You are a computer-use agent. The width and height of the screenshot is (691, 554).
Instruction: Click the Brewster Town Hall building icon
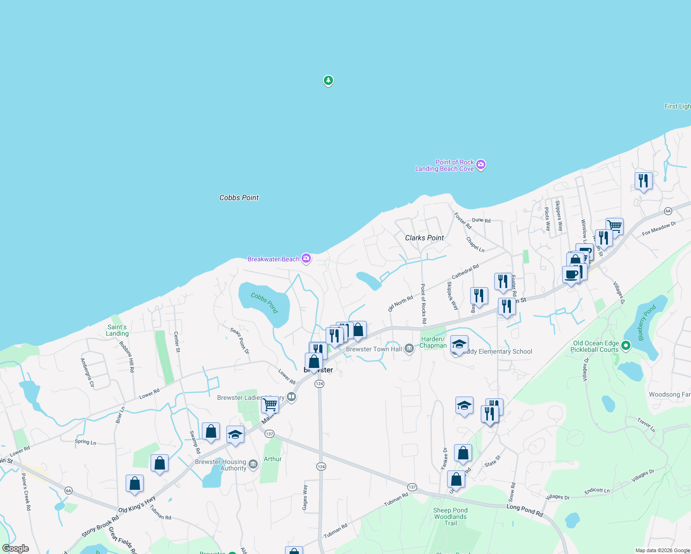(408, 349)
